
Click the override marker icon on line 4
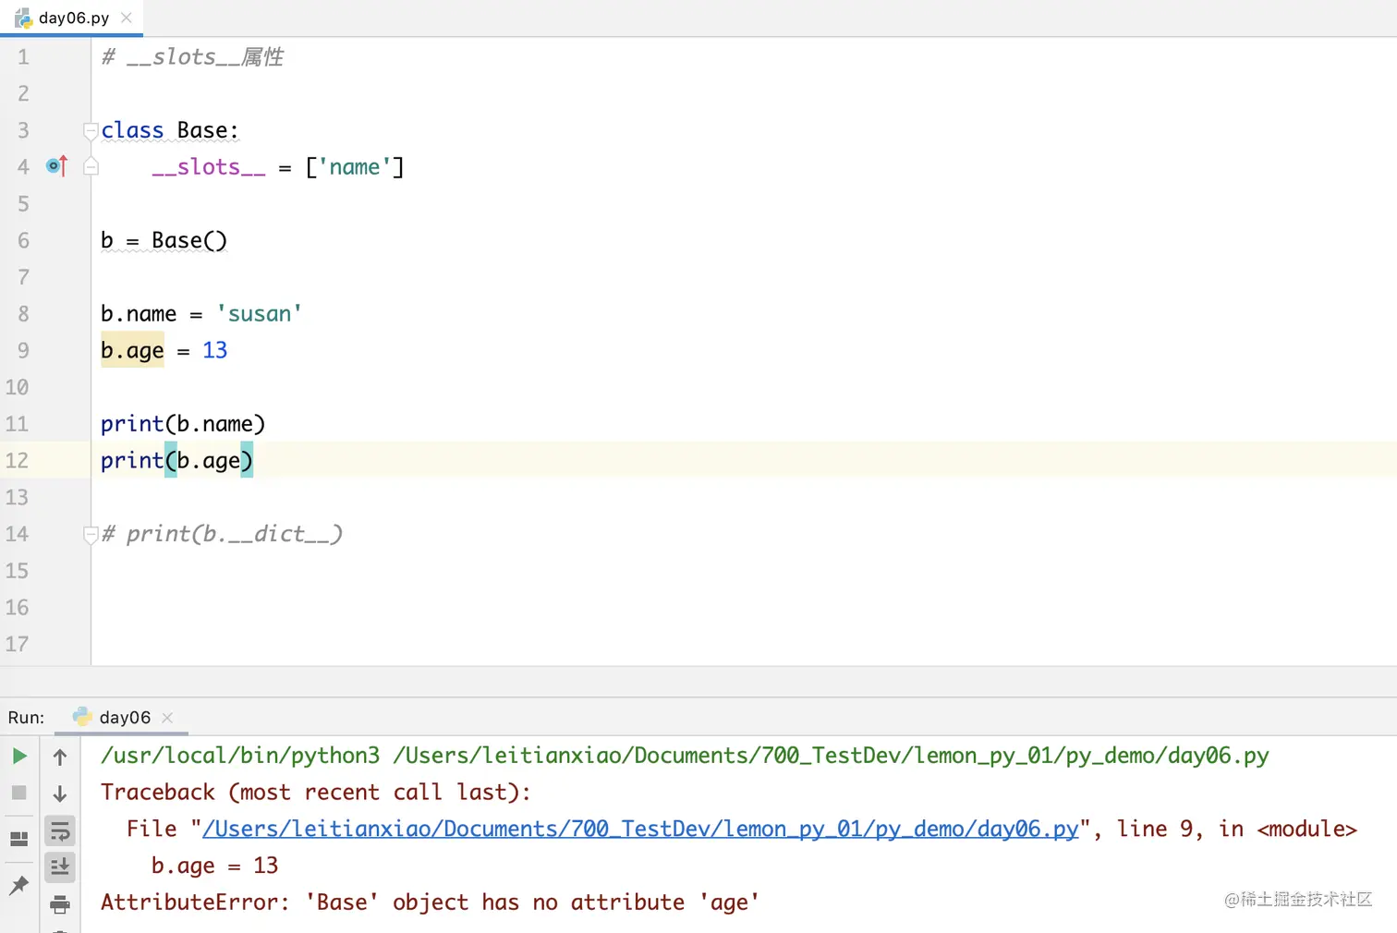point(56,166)
